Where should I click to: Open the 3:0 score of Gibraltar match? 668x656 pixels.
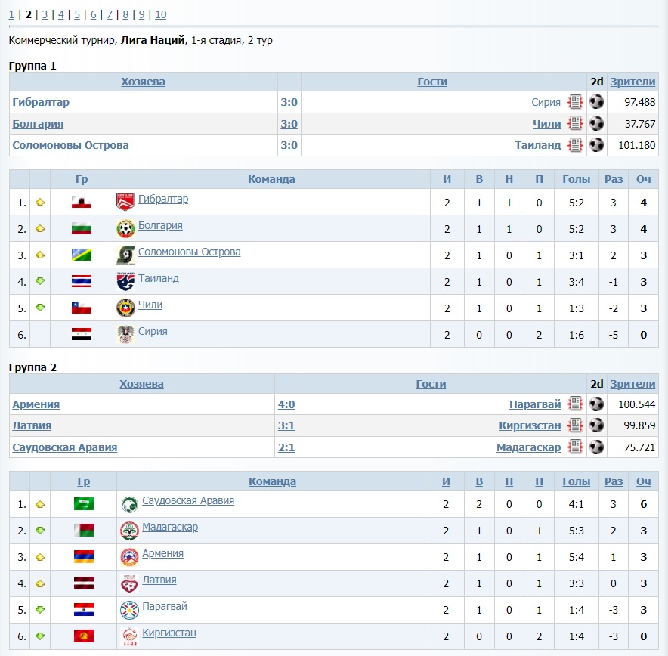(289, 102)
